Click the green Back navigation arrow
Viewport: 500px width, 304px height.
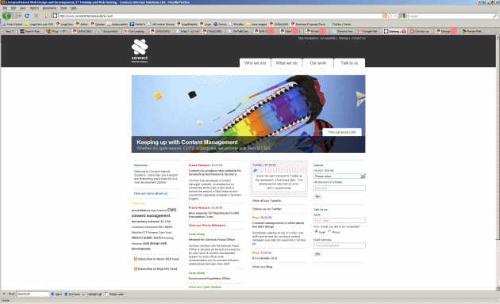pyautogui.click(x=6, y=16)
